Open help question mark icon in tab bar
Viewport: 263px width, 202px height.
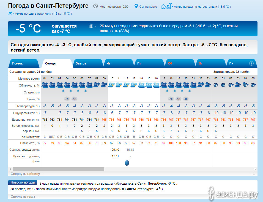point(251,63)
